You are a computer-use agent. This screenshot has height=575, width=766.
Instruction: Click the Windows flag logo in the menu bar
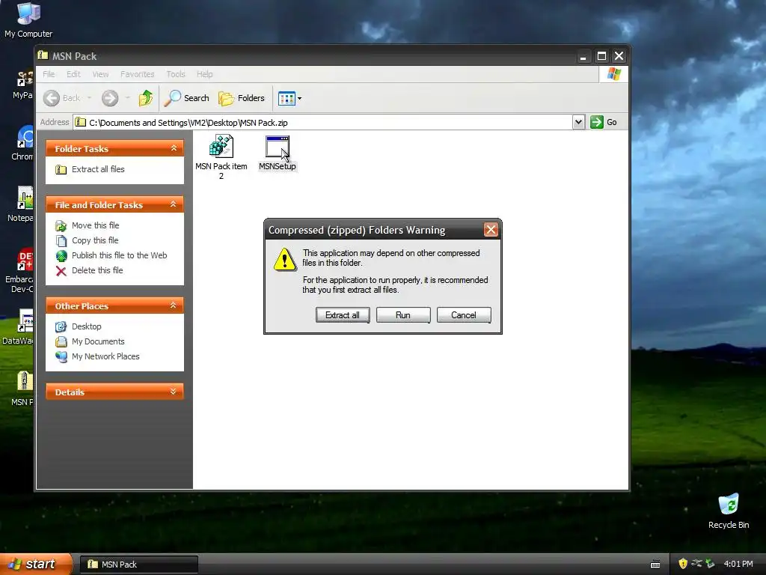(613, 74)
